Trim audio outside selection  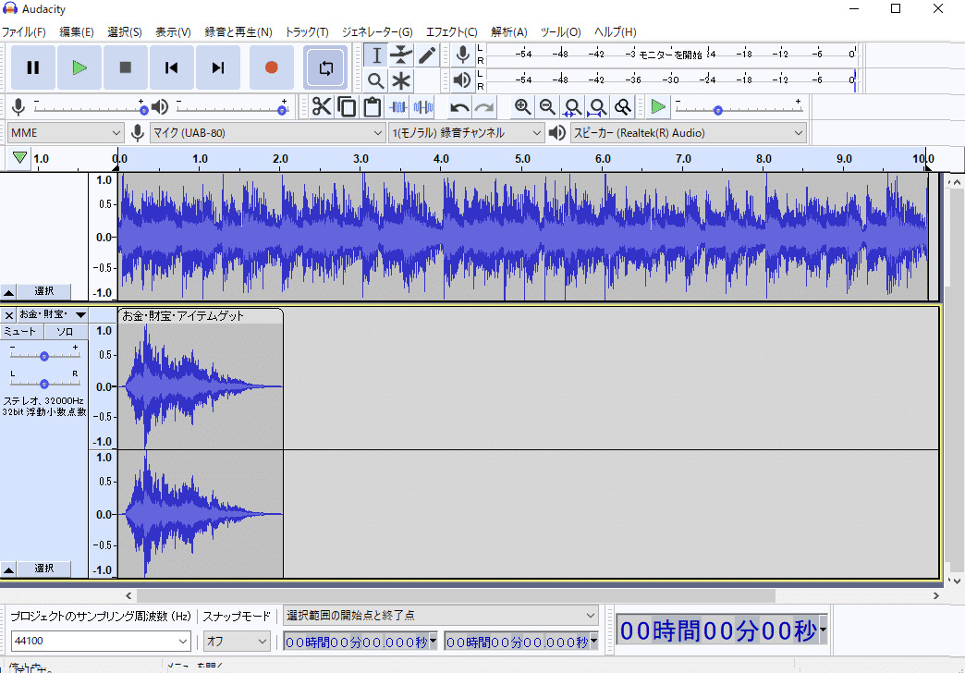point(398,107)
